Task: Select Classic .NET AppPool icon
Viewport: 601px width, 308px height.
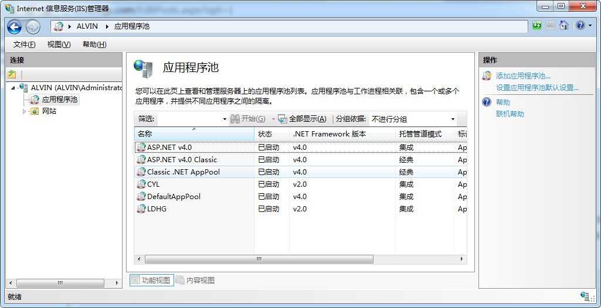Action: point(141,172)
